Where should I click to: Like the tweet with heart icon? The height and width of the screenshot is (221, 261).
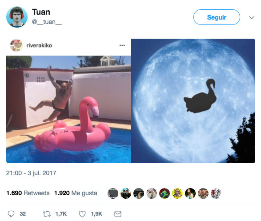[82, 214]
